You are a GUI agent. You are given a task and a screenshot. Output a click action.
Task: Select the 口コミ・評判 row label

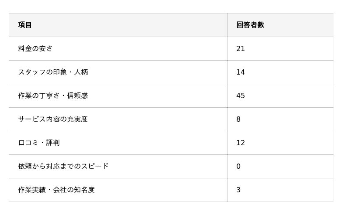pos(39,143)
